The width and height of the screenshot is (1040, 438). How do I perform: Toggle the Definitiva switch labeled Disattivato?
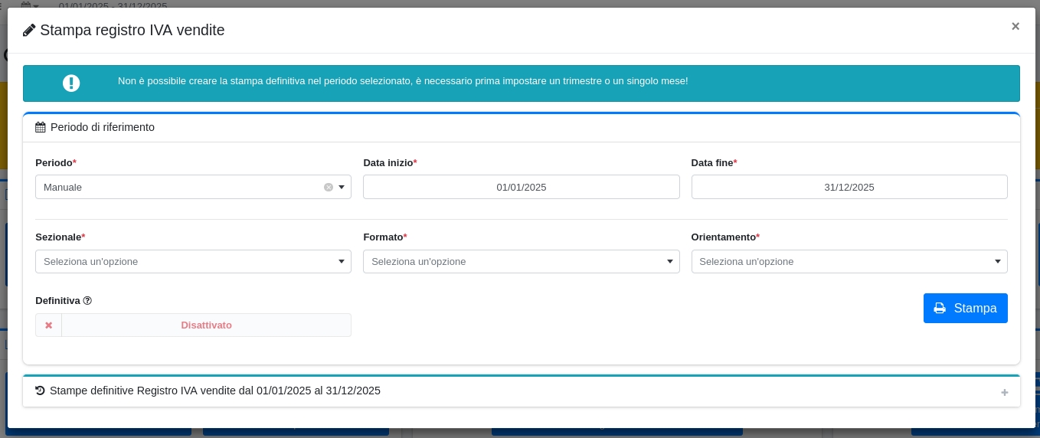[x=206, y=325]
